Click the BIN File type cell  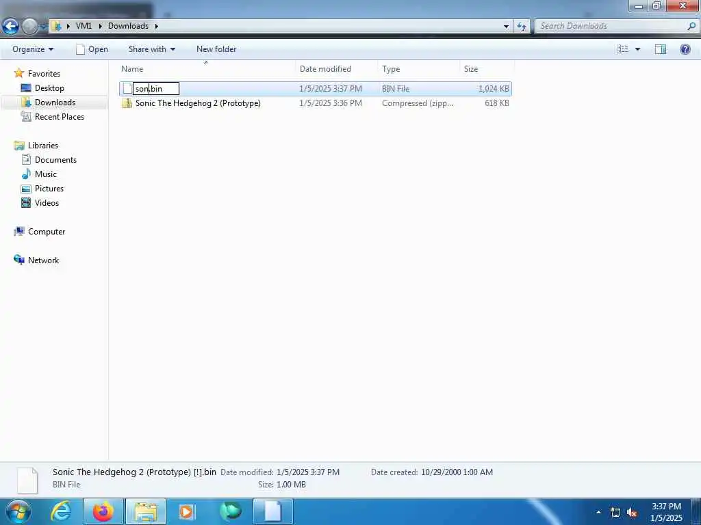(x=395, y=89)
